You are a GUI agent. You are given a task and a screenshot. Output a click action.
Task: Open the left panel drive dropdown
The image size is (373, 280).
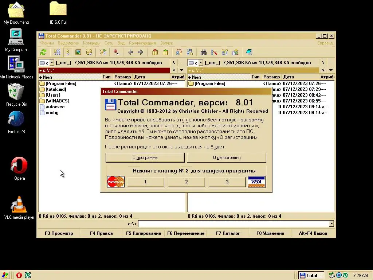point(52,63)
